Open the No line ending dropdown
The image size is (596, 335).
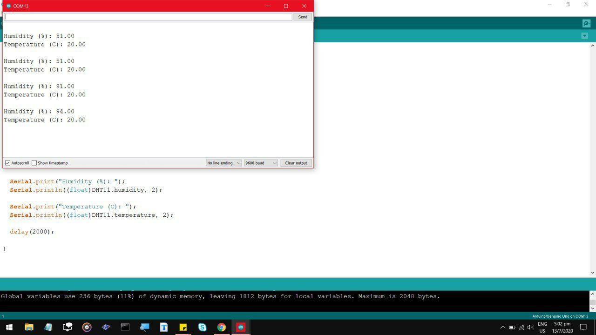224,163
